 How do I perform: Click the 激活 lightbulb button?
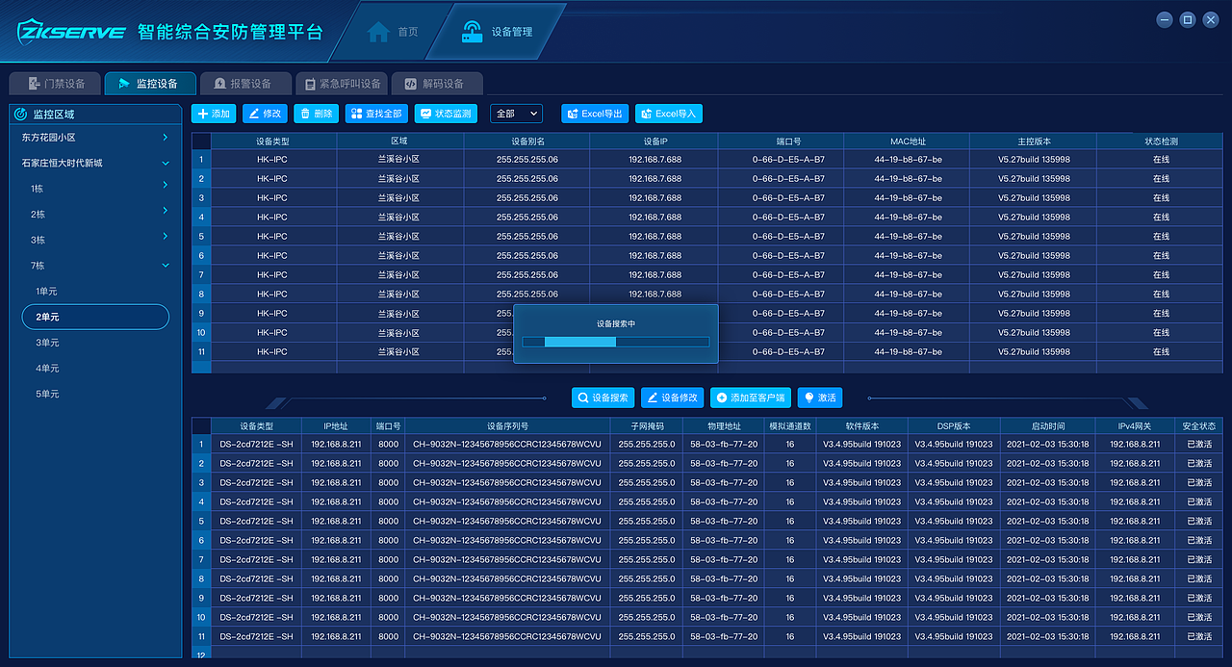click(819, 398)
